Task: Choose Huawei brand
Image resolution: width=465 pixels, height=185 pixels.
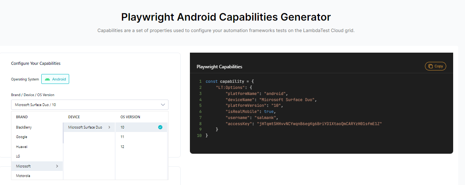Action: (37, 146)
